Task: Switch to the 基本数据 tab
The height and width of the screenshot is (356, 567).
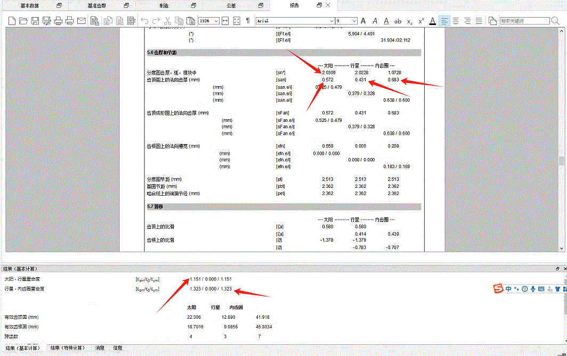Action: coord(29,5)
